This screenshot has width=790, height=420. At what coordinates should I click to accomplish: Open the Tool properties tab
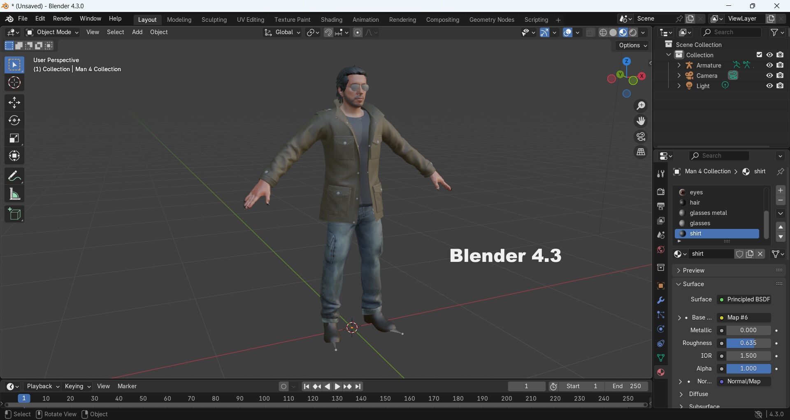pyautogui.click(x=661, y=174)
